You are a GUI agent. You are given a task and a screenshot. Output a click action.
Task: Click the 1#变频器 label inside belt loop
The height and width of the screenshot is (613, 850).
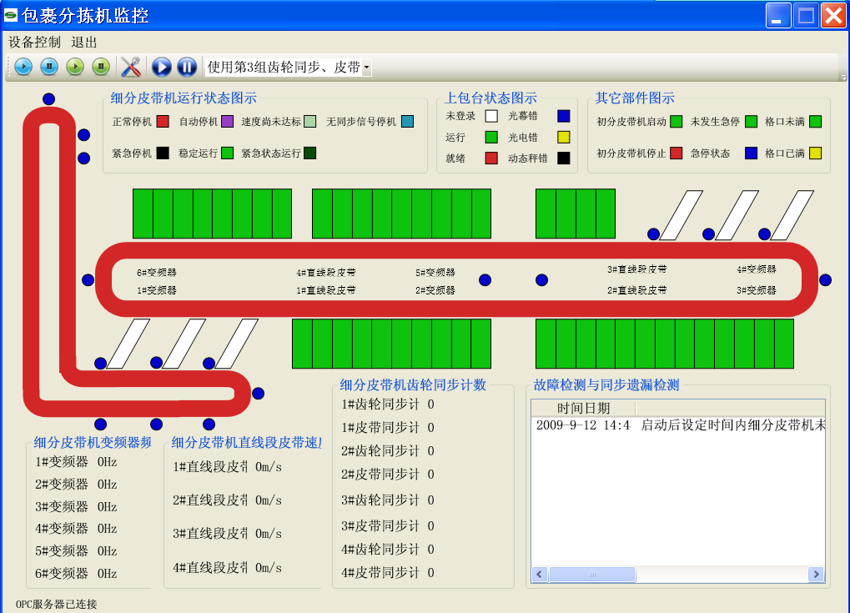157,290
